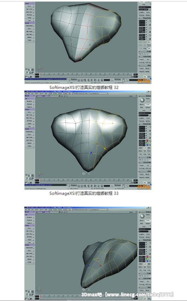Open the Default Pass dropdown in image 33
This screenshot has height=301, width=187.
tap(100, 93)
